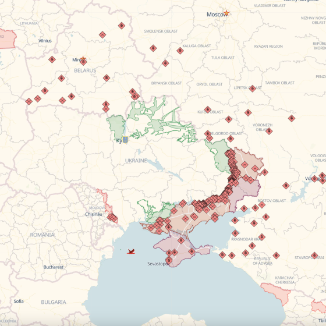Click the BULGARIA country label
The height and width of the screenshot is (326, 326).
(54, 302)
